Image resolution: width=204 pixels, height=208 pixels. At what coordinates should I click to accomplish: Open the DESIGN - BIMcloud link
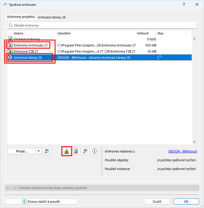[x=182, y=151]
